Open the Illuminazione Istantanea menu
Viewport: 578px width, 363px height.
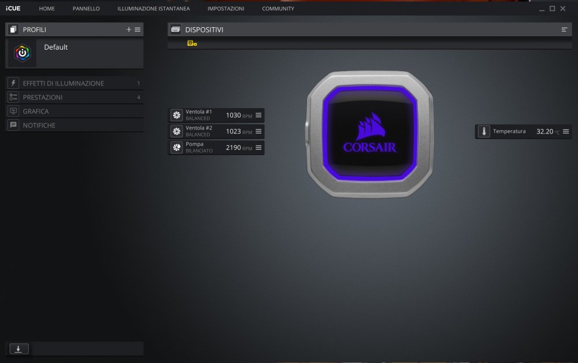[x=153, y=9]
